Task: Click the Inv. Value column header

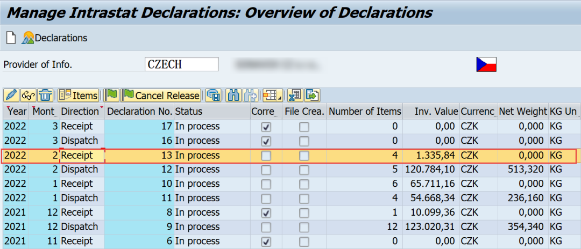Action: 431,111
